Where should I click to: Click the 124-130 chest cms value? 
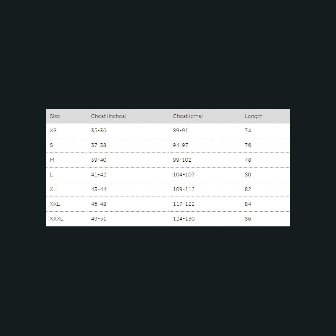184,219
